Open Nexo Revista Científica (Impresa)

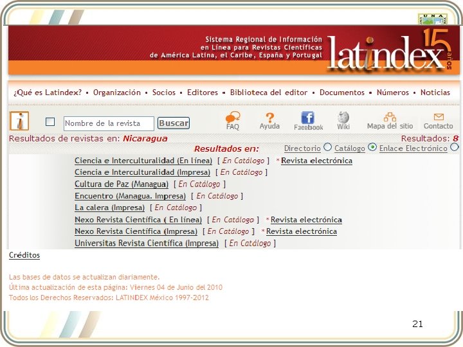coord(136,231)
